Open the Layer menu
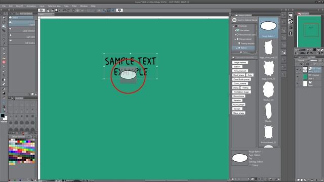The image size is (324, 182). [42, 6]
